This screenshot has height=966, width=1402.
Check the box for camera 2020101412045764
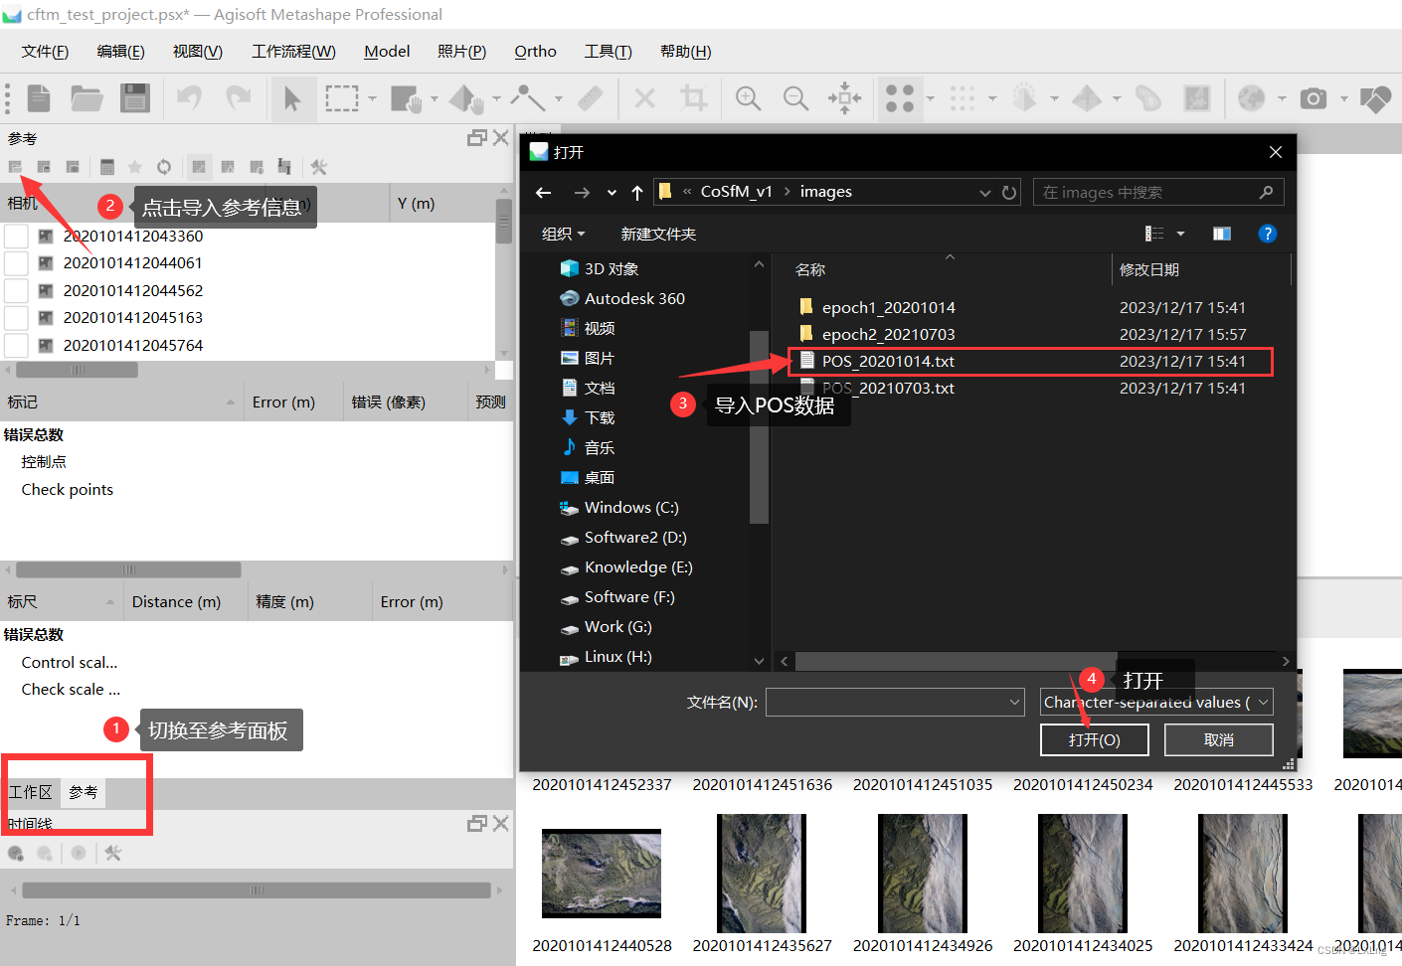16,346
